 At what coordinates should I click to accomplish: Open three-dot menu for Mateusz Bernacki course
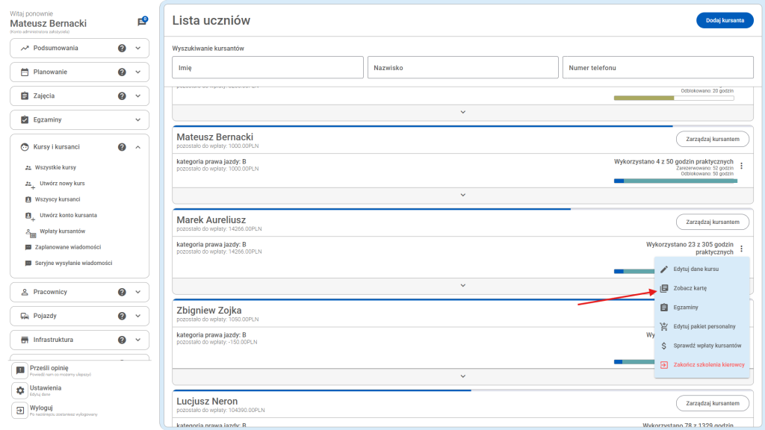[741, 166]
